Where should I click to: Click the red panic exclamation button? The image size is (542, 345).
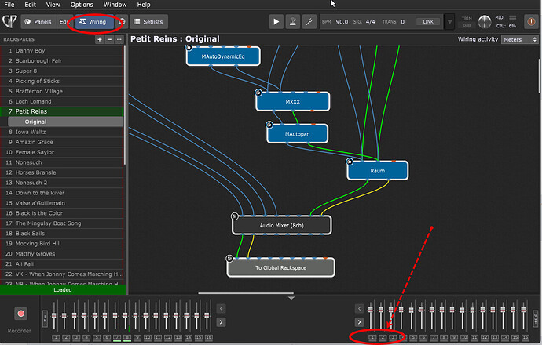click(x=531, y=22)
